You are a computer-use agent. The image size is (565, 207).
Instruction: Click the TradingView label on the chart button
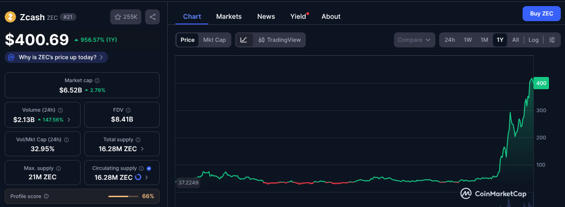click(x=284, y=40)
